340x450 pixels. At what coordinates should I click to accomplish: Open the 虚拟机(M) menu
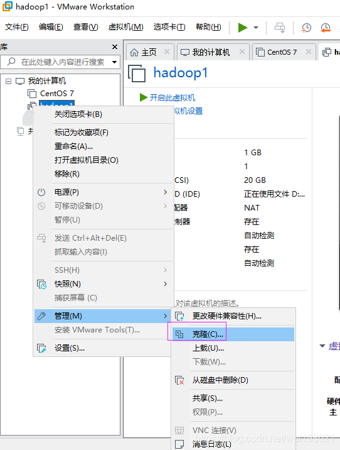click(125, 27)
